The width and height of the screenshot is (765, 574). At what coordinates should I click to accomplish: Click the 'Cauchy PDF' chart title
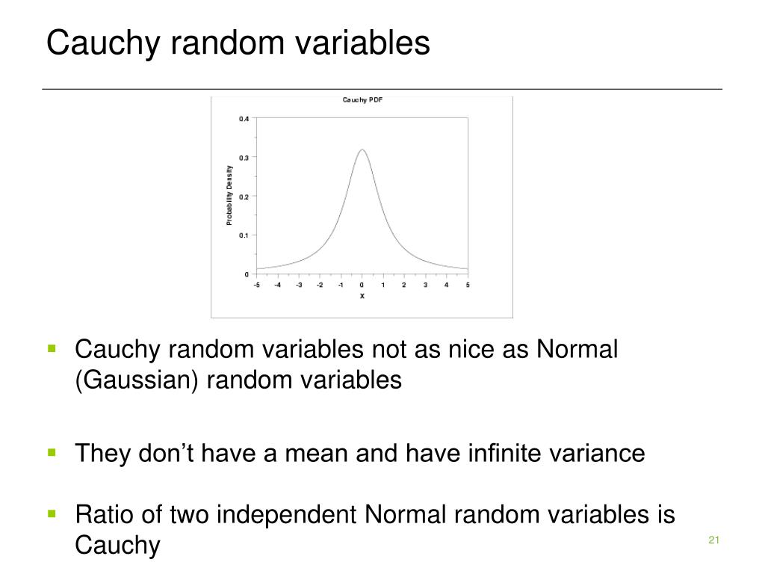tap(362, 100)
